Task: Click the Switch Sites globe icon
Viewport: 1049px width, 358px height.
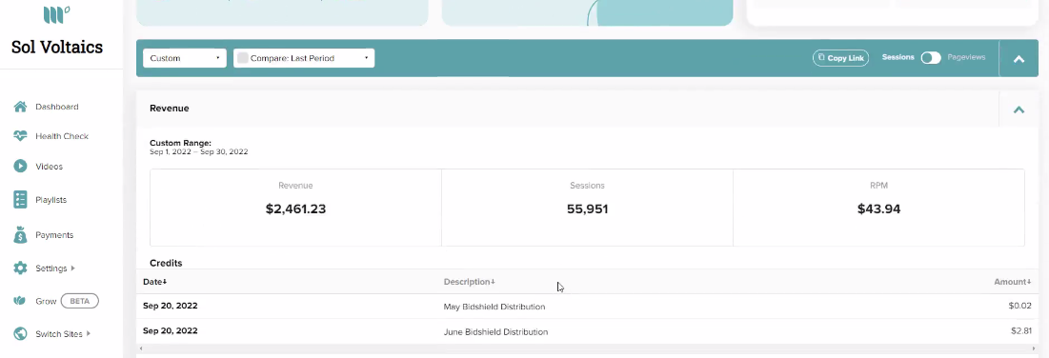Action: click(x=20, y=334)
